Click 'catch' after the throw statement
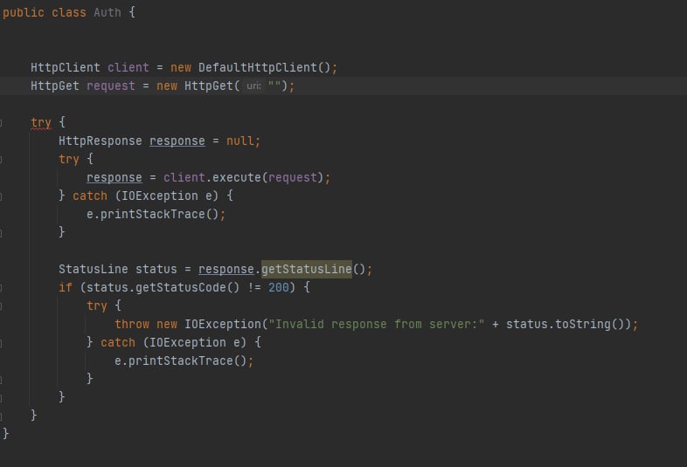Viewport: 687px width, 467px height. [118, 342]
